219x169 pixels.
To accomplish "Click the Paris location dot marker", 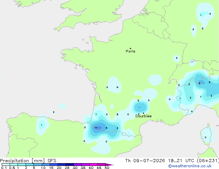I will (x=131, y=48).
